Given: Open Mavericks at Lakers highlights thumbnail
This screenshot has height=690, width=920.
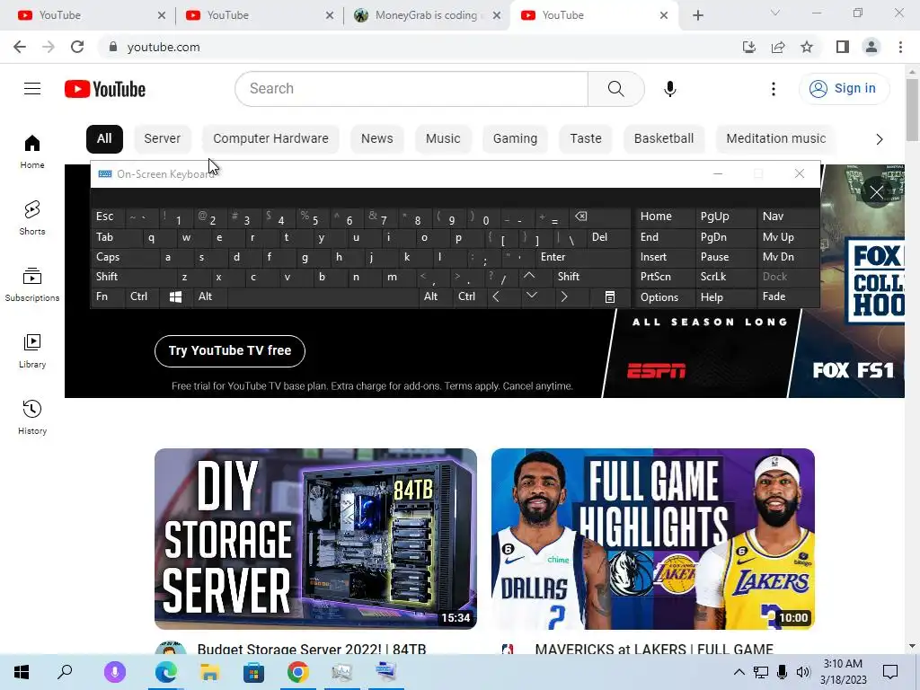Looking at the screenshot, I should click(x=653, y=539).
